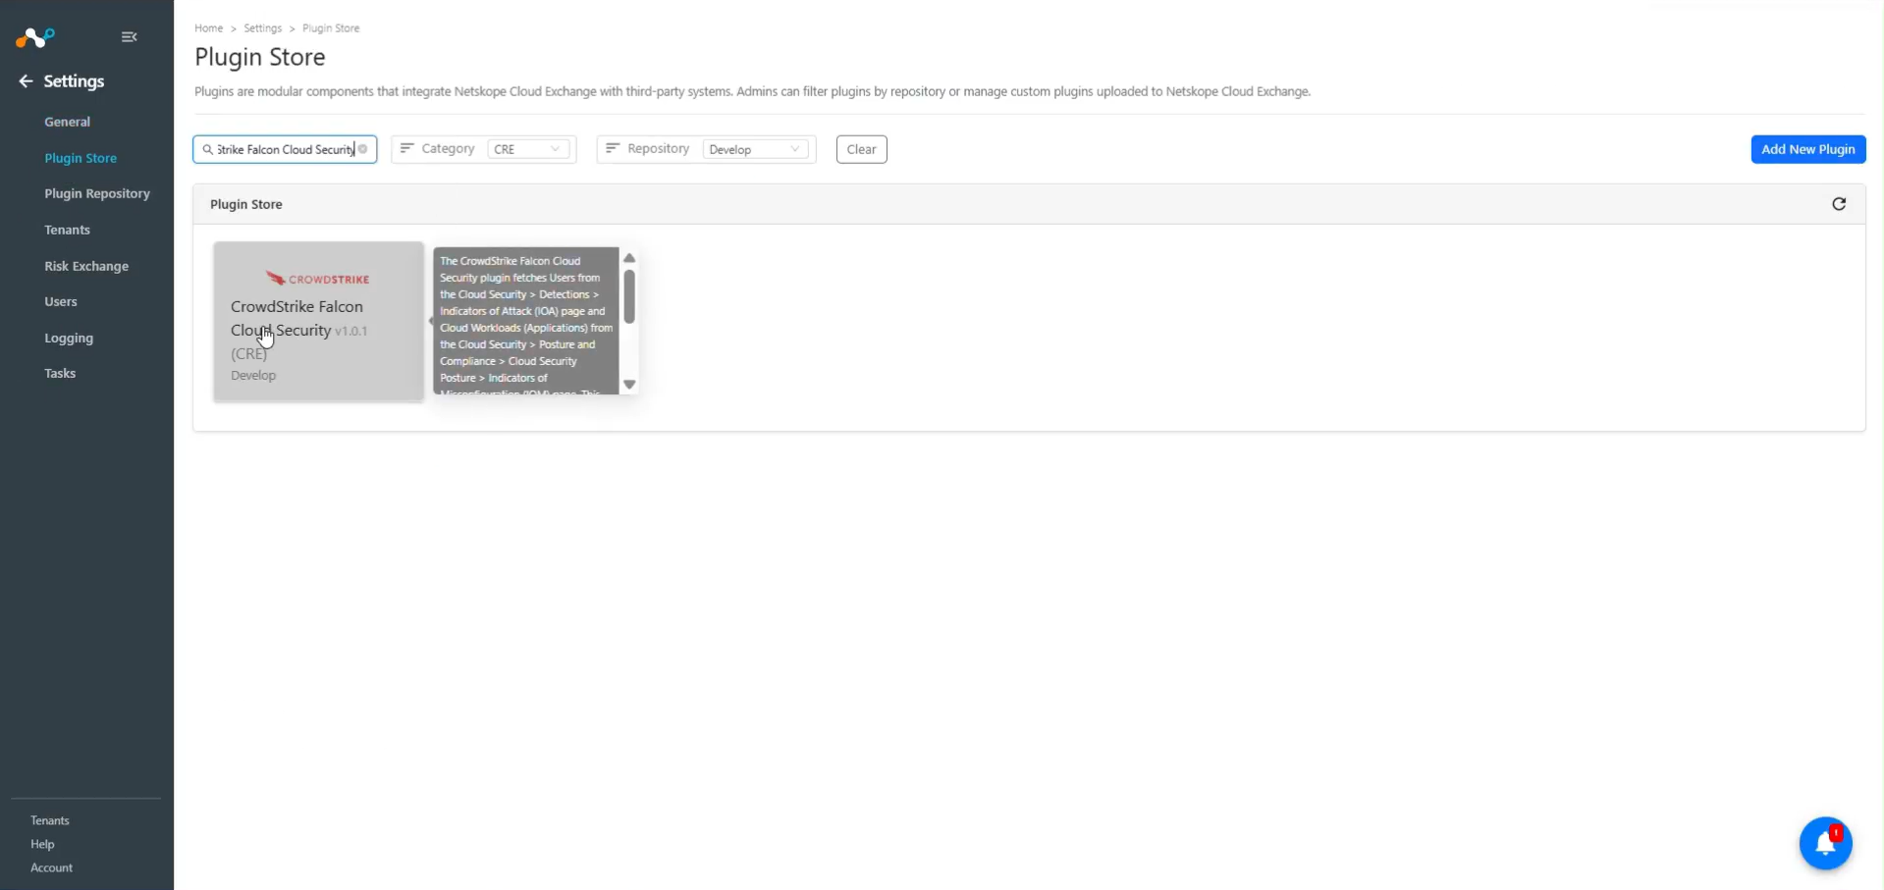Click the Develop label on the plugin card
1884x890 pixels.
tap(253, 375)
